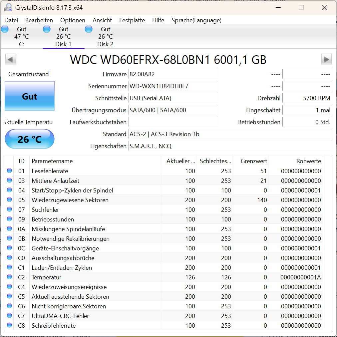Click status orb of Temperatur row

[9, 277]
